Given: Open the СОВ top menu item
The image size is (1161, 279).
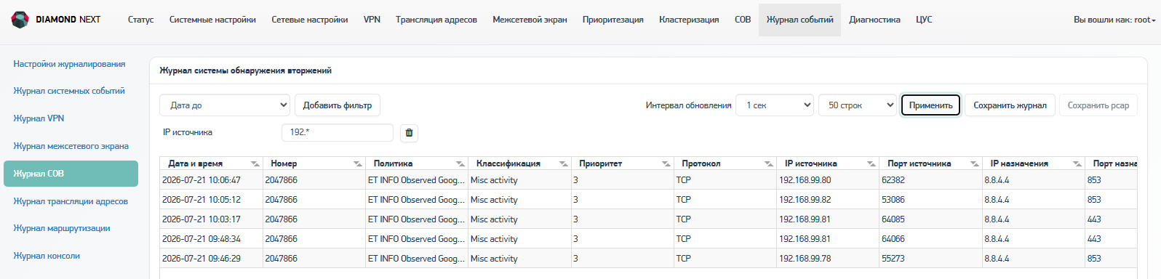Looking at the screenshot, I should 743,20.
